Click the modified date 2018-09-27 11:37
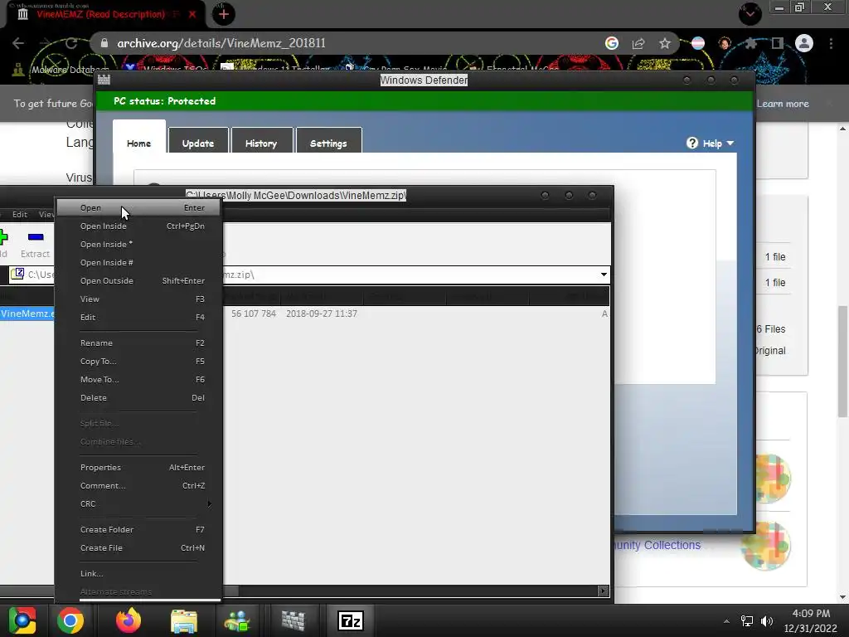 322,314
